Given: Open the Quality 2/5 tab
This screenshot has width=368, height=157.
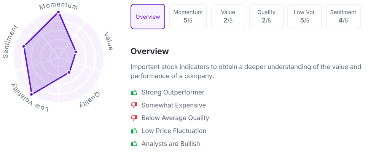Looking at the screenshot, I should pos(266,17).
